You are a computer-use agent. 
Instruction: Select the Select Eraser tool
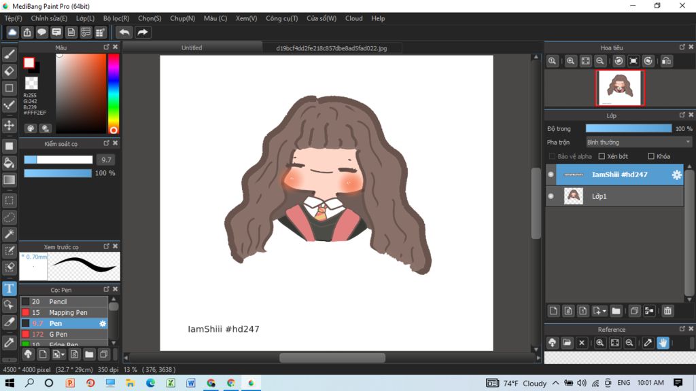(x=10, y=267)
